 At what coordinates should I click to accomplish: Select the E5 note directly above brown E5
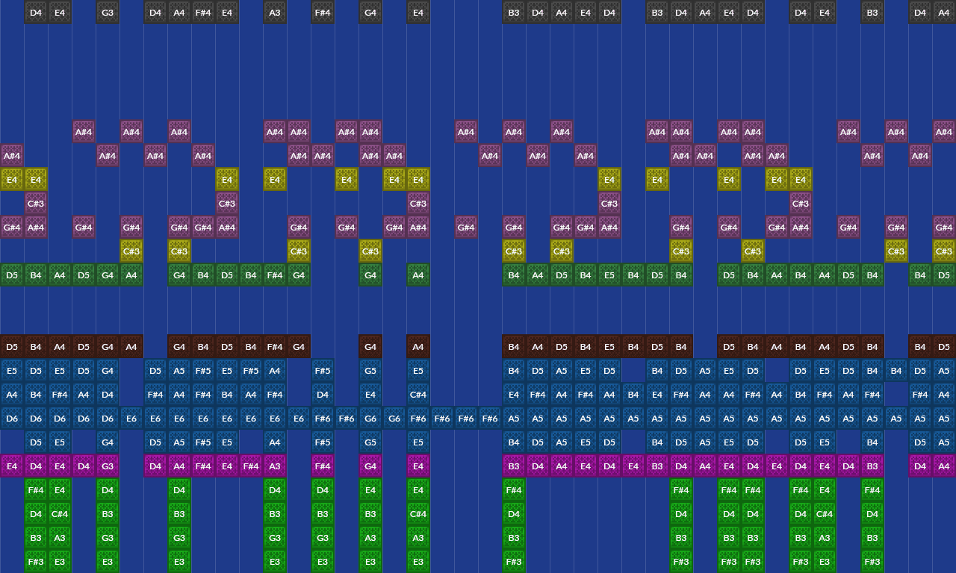coord(609,275)
